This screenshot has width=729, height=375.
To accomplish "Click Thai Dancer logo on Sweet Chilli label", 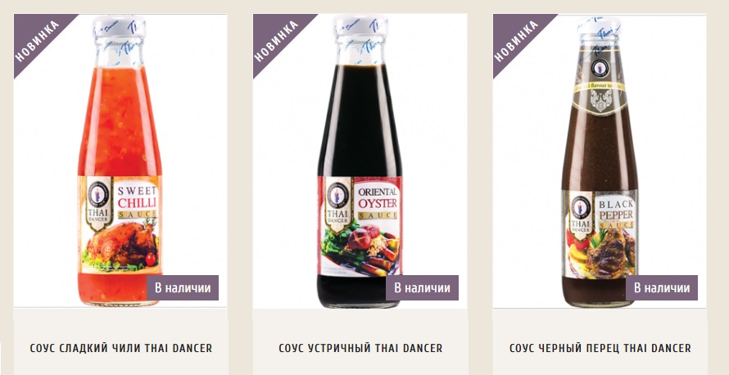I will 98,202.
